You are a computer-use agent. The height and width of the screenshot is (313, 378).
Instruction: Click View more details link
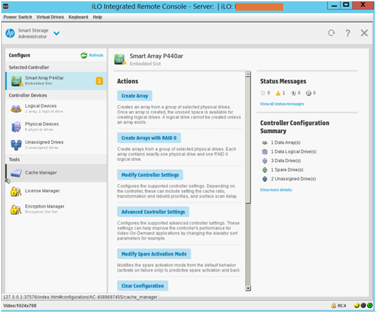point(276,190)
